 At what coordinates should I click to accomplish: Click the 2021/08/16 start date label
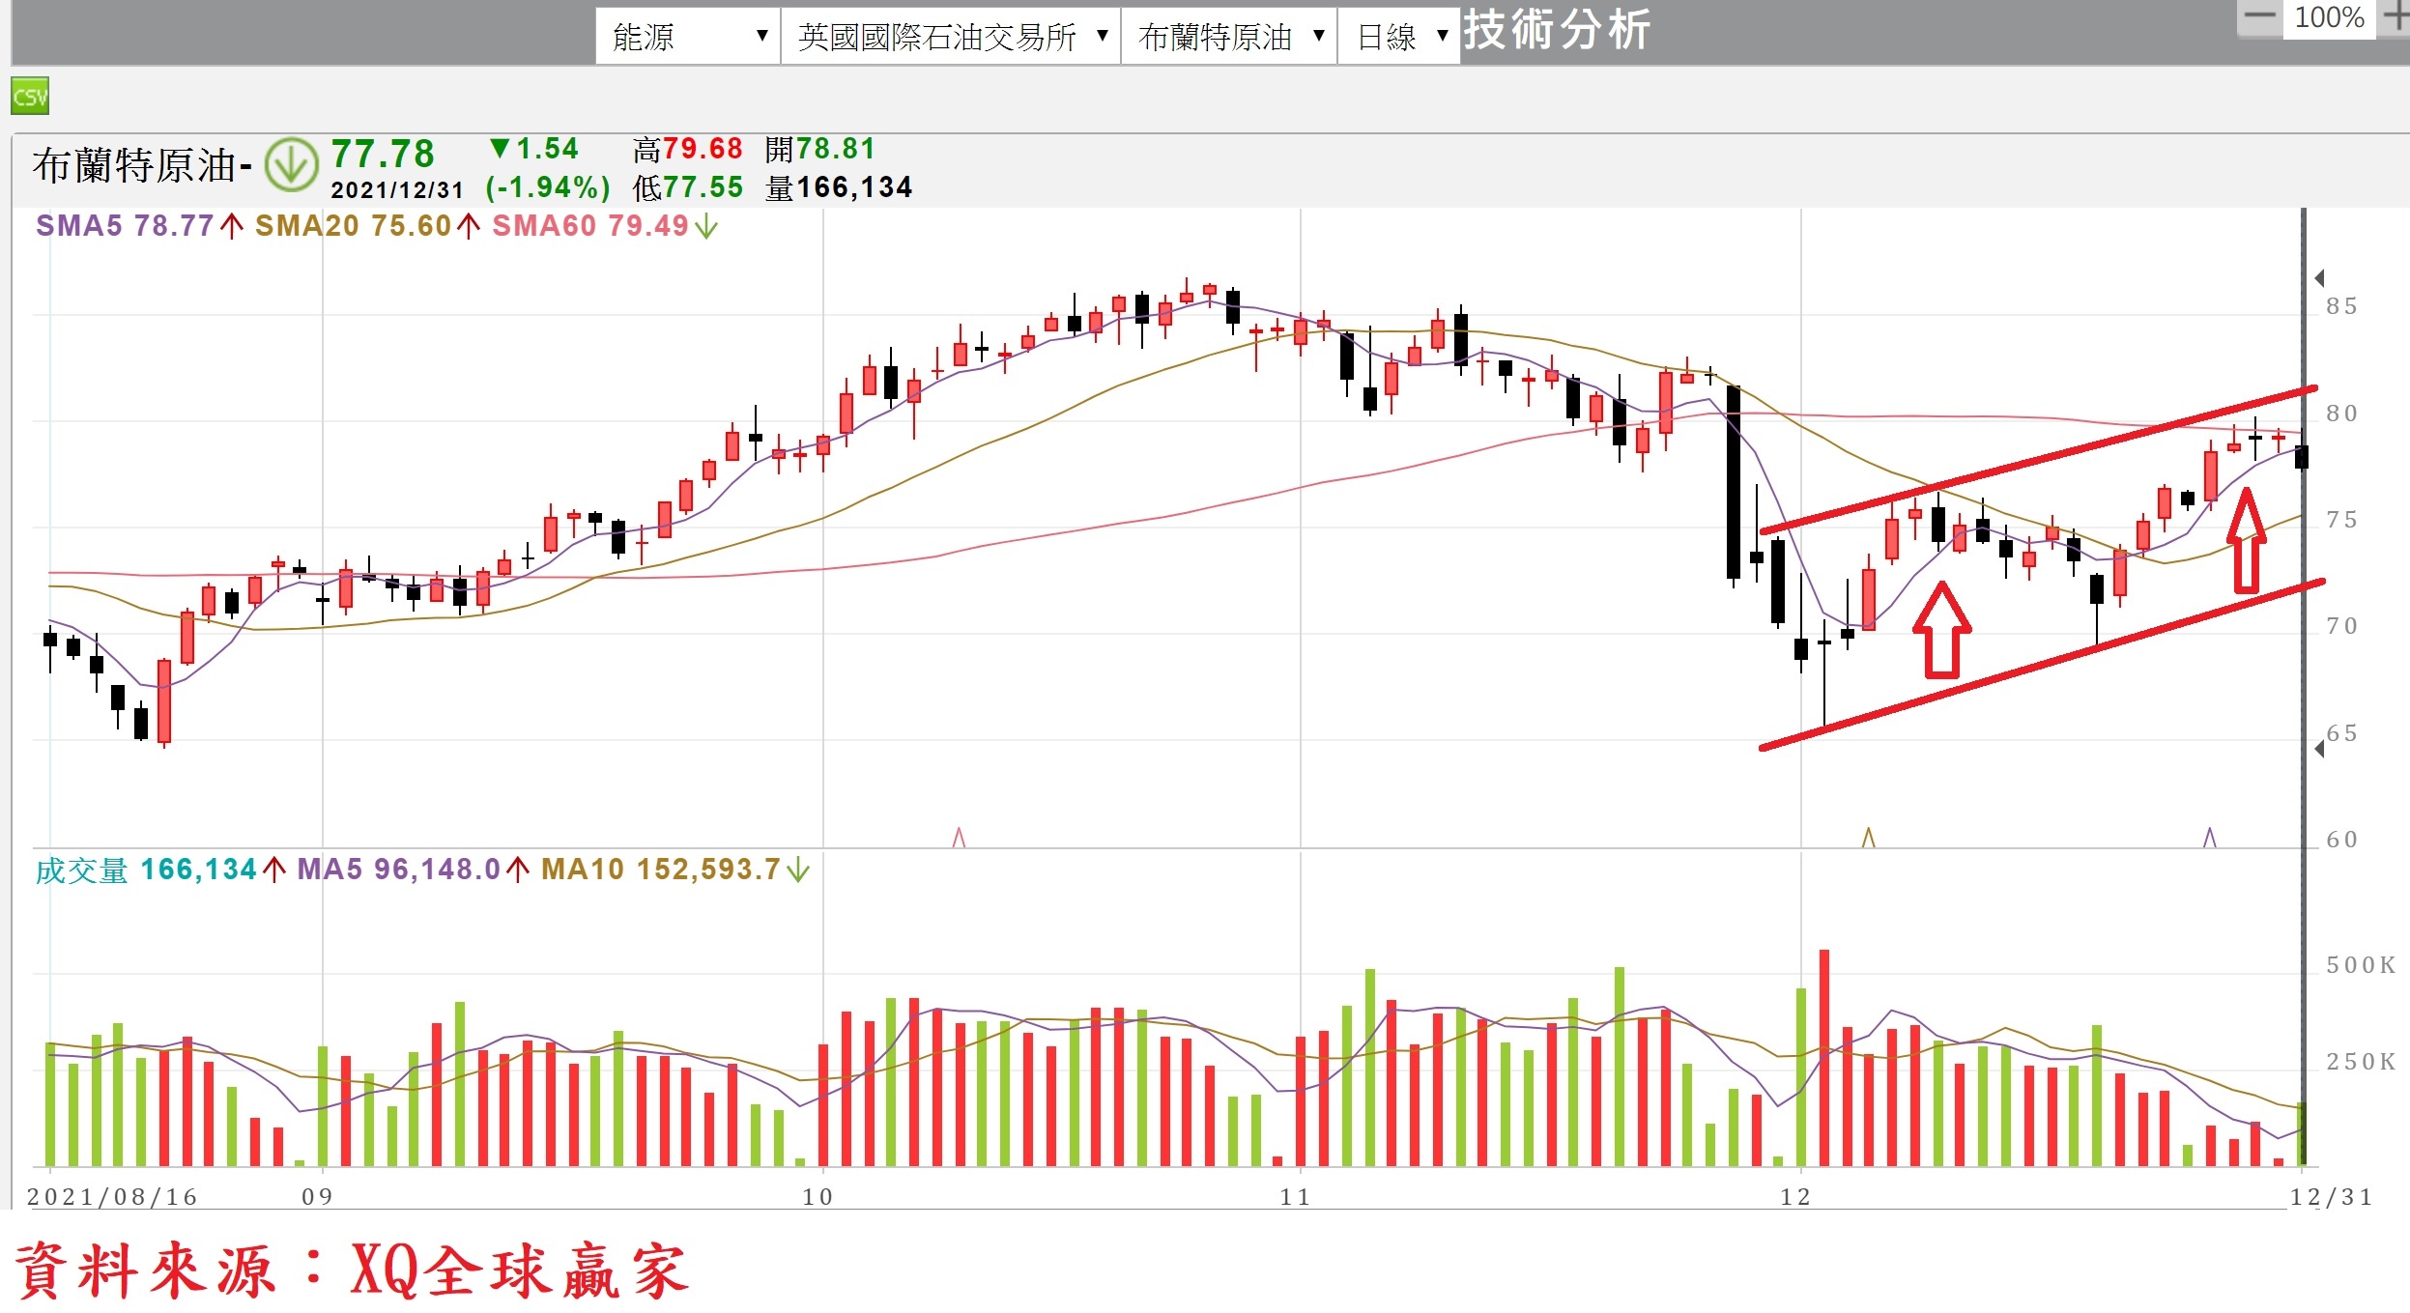tap(112, 1197)
